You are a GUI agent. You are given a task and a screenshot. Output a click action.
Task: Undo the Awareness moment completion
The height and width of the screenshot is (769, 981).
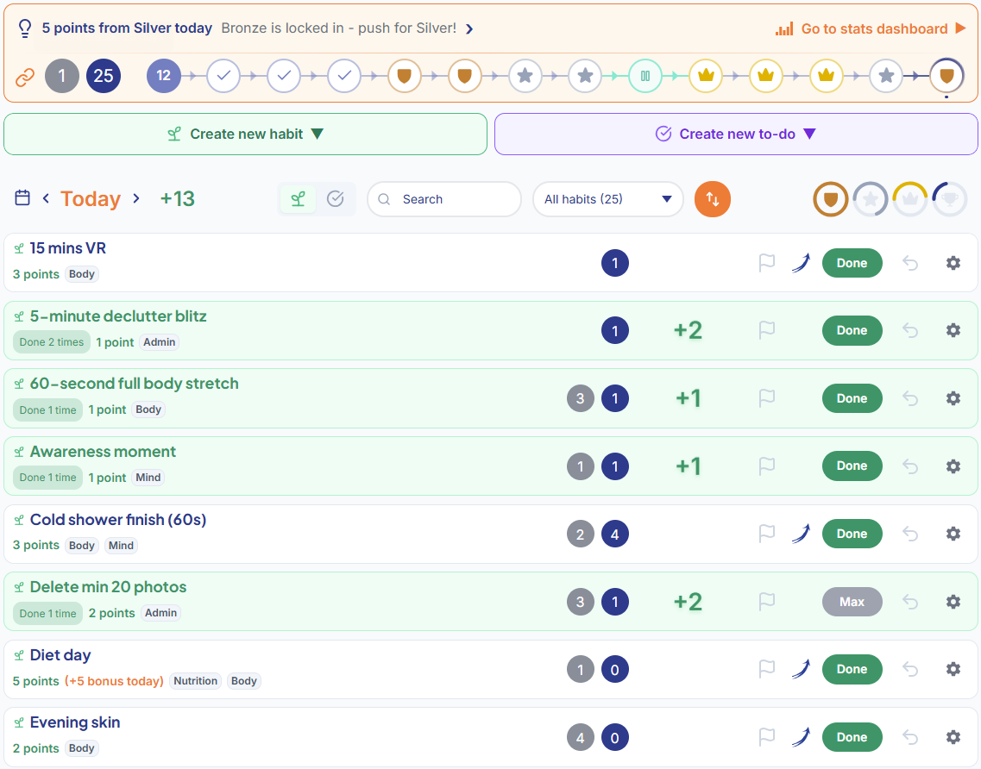pos(910,466)
